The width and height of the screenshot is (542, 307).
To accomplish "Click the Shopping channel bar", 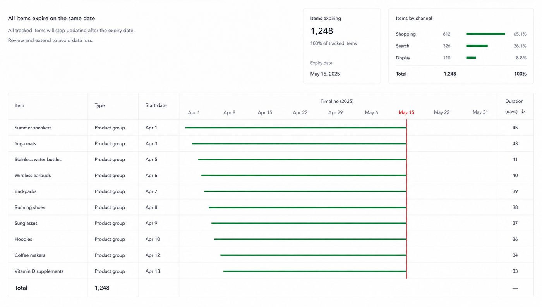I will point(485,34).
